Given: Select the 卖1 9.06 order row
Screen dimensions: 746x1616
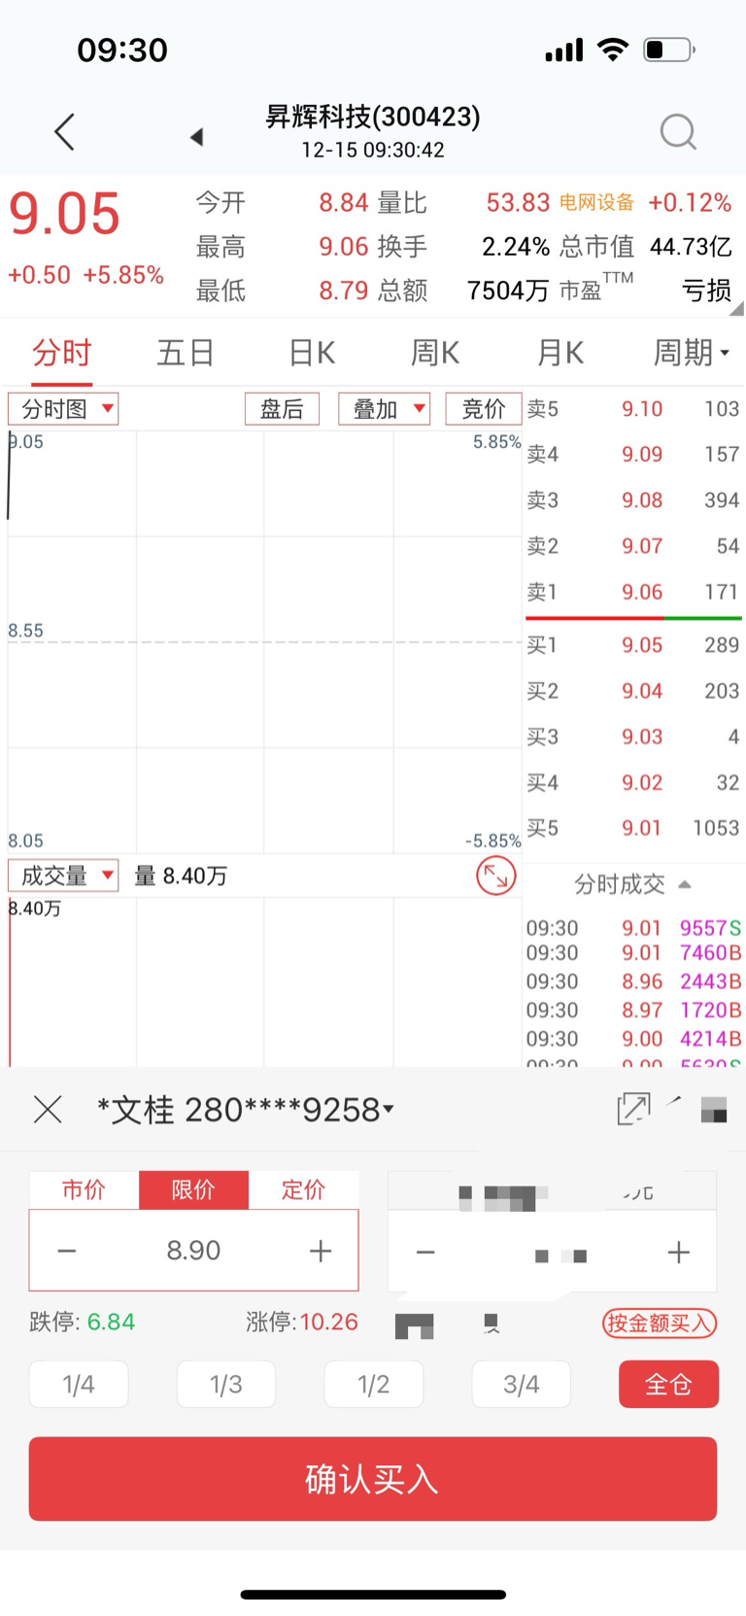Looking at the screenshot, I should [x=633, y=592].
